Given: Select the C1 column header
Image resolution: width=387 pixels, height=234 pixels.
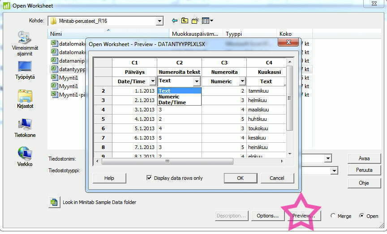Looking at the screenshot, I should [x=134, y=63].
